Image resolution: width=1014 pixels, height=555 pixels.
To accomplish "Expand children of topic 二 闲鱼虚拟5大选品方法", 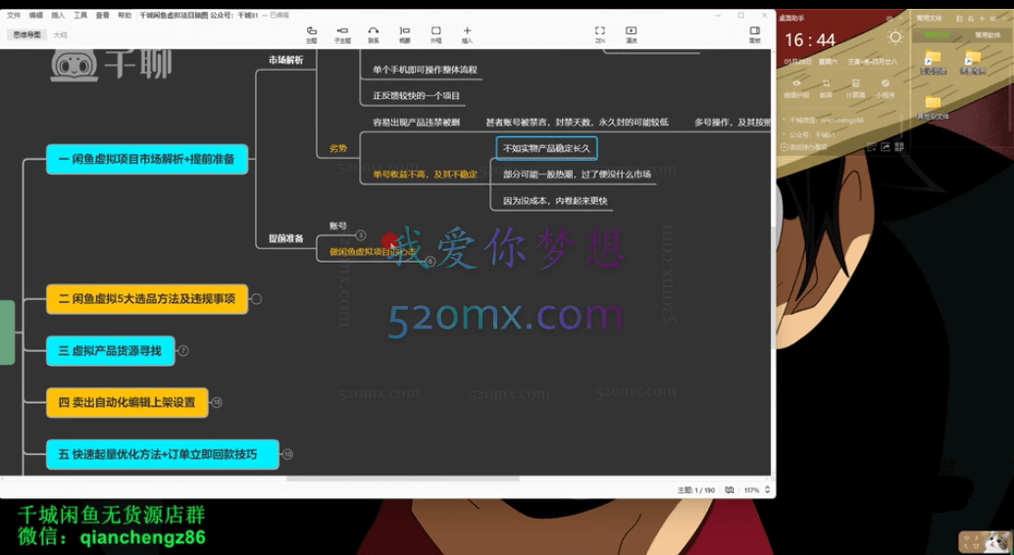I will point(256,299).
